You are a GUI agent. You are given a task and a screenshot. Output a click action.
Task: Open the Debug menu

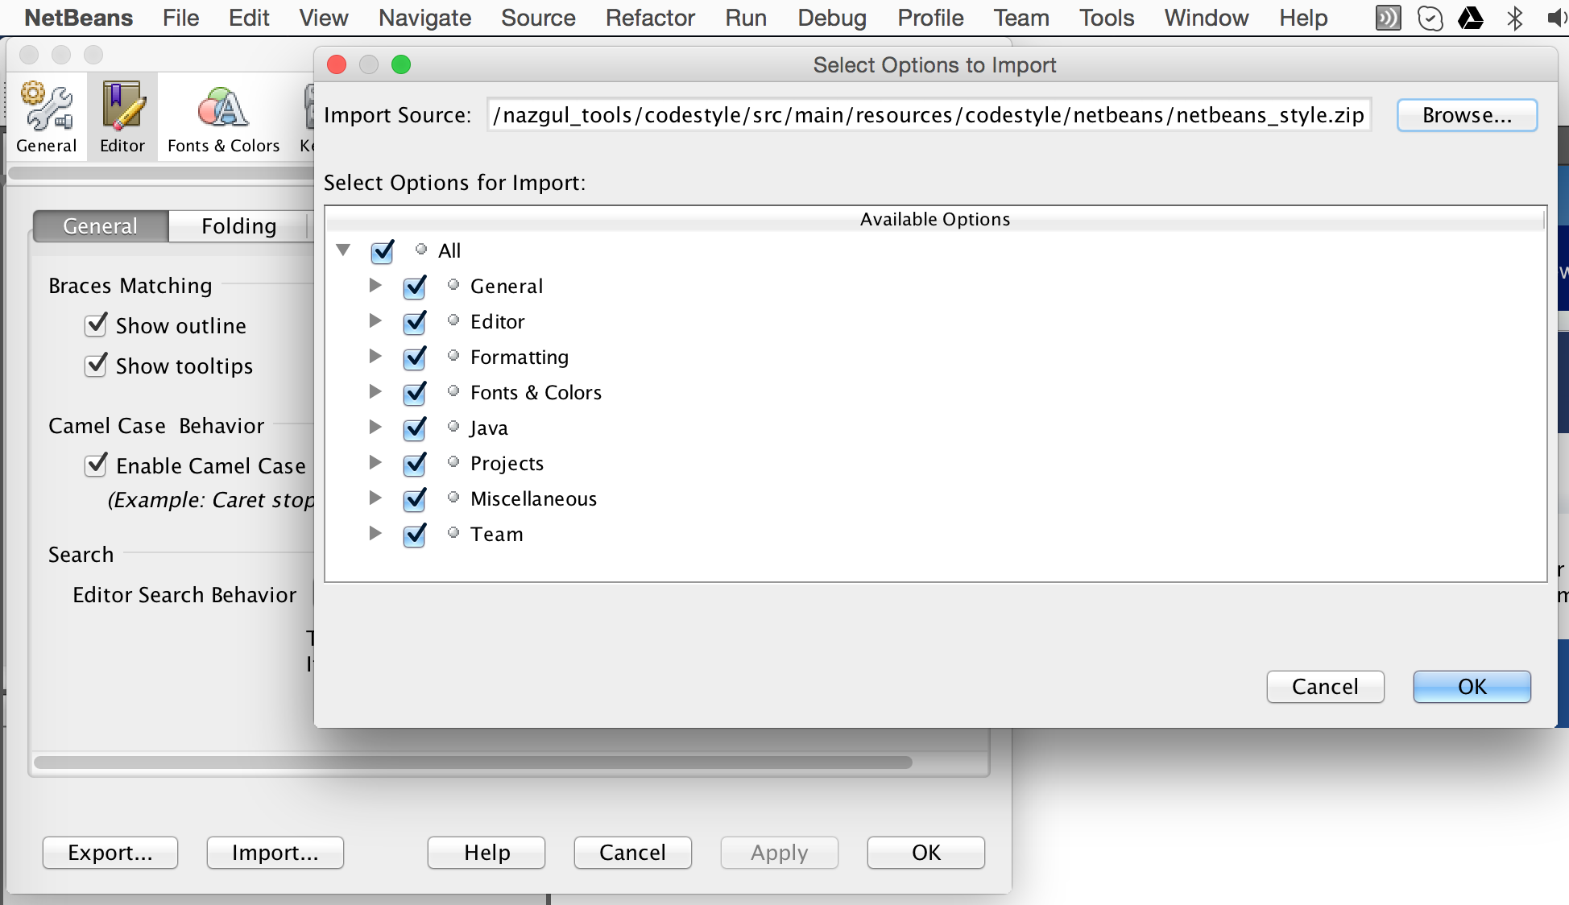(x=832, y=18)
